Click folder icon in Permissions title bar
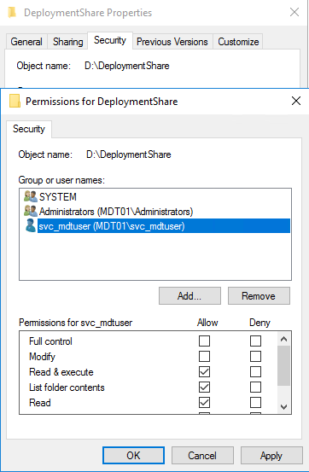The height and width of the screenshot is (472, 309). pyautogui.click(x=15, y=101)
